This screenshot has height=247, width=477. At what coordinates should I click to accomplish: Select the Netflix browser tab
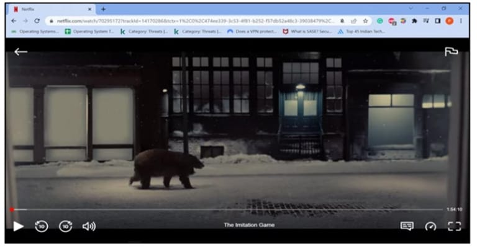[x=52, y=9]
